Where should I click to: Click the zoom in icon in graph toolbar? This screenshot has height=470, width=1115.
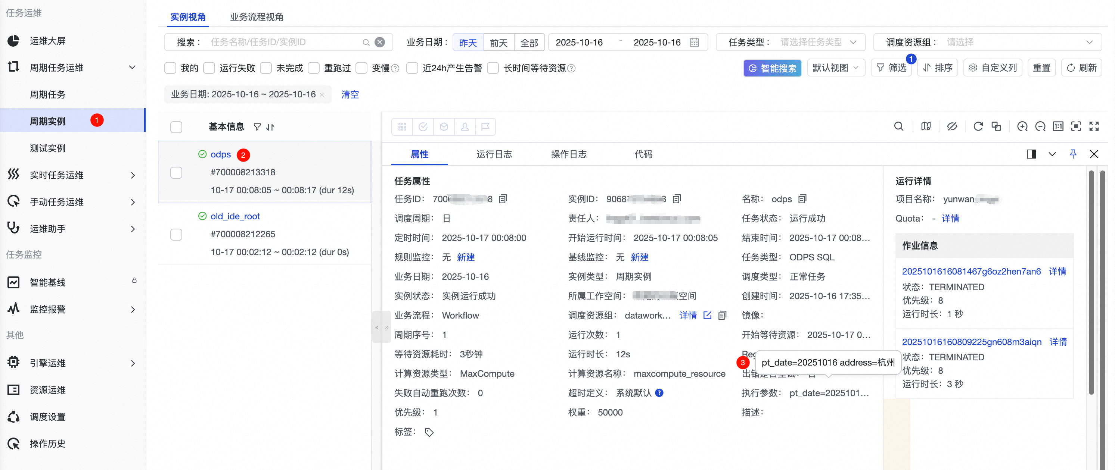tap(1022, 126)
